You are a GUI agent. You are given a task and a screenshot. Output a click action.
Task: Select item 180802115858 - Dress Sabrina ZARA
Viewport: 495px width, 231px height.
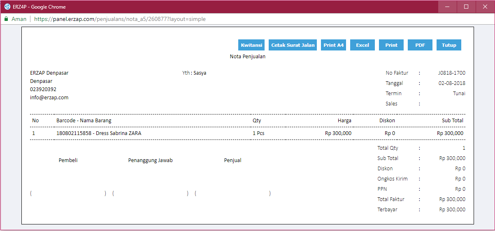pyautogui.click(x=99, y=133)
